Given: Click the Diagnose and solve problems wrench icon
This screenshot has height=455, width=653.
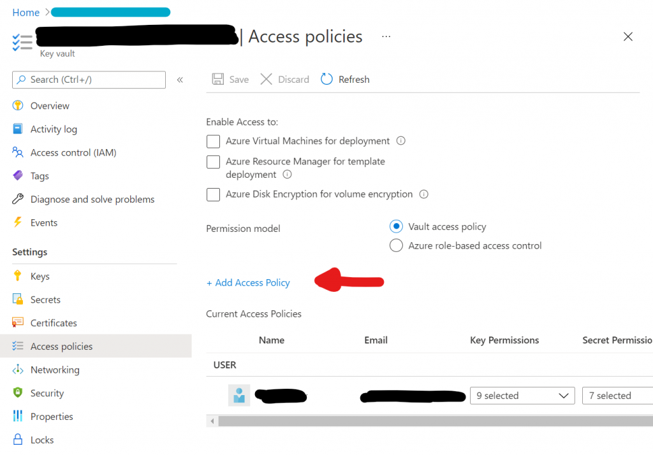Looking at the screenshot, I should click(18, 199).
